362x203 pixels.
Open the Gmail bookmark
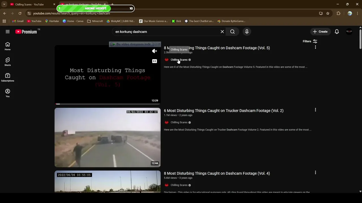18,21
